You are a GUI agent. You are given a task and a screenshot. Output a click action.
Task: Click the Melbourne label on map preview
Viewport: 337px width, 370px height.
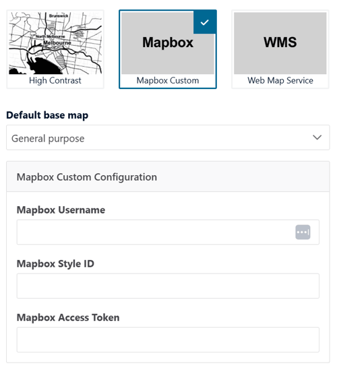click(x=57, y=42)
